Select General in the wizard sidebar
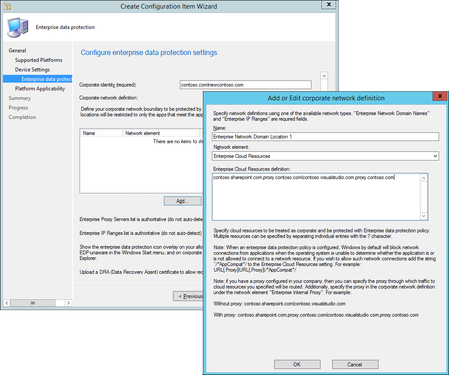 (17, 50)
